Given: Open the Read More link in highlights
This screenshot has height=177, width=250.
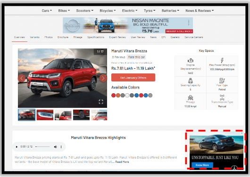Looking at the screenshot, I should (x=122, y=162).
